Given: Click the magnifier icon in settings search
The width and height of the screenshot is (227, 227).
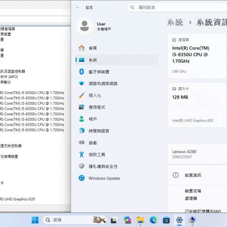Looking at the screenshot, I should click(132, 7).
